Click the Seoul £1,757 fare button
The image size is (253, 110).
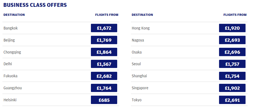pos(232,64)
